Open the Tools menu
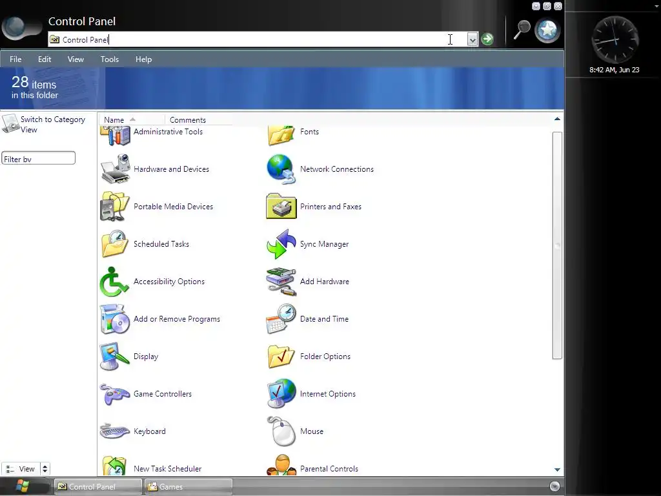This screenshot has width=661, height=496. 110,59
